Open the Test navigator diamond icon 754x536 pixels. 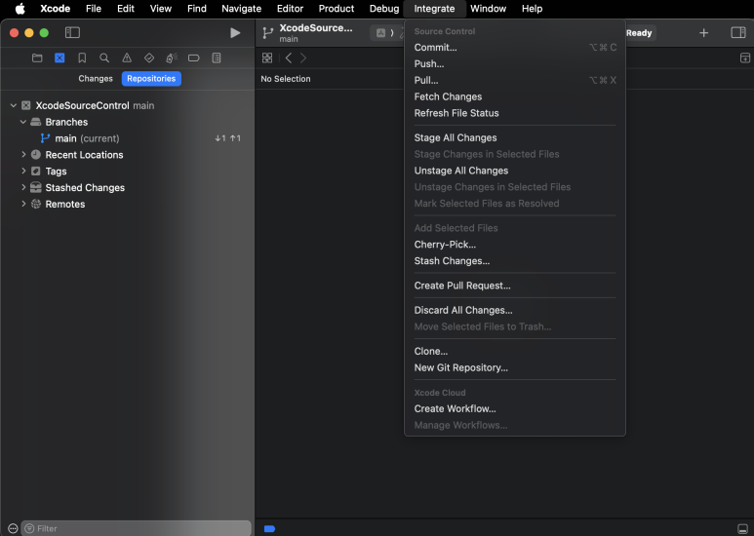(x=149, y=58)
